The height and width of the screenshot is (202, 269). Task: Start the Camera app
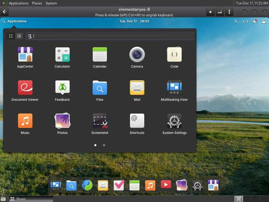(137, 58)
